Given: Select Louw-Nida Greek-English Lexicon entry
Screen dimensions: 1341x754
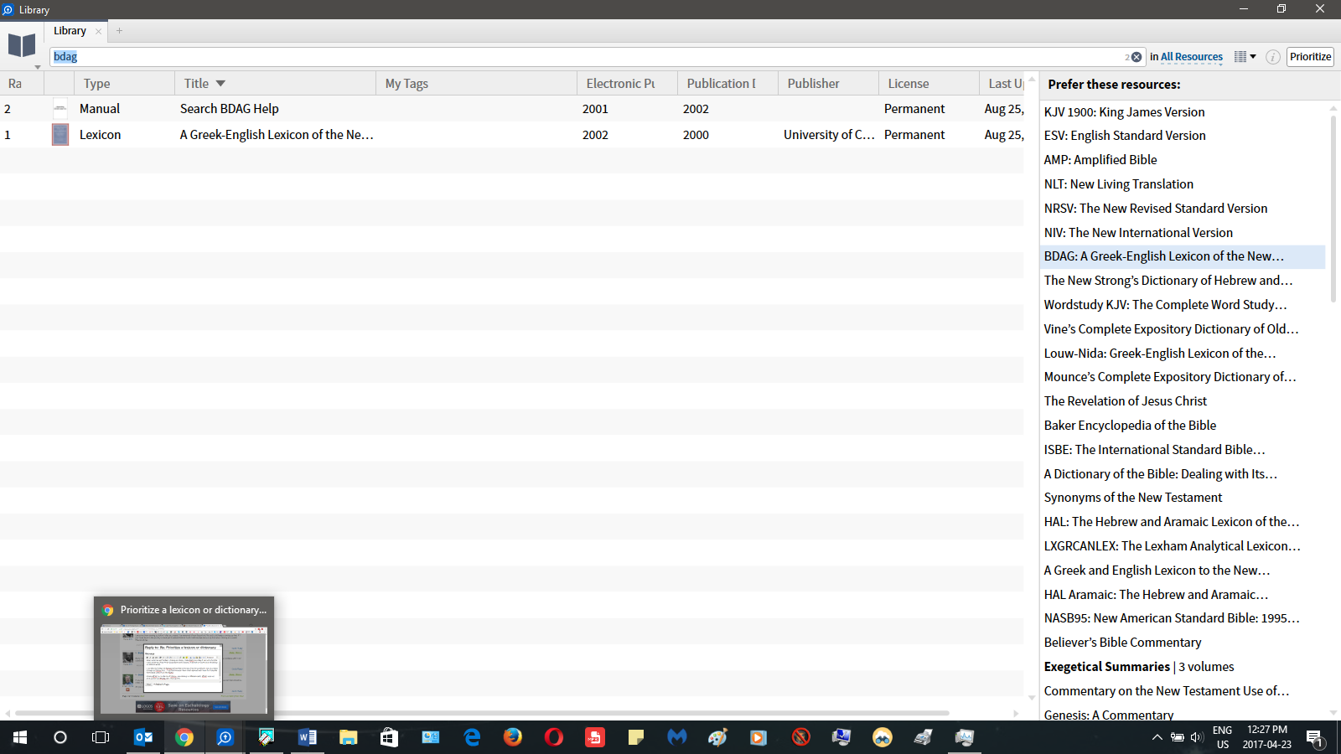Looking at the screenshot, I should point(1160,354).
